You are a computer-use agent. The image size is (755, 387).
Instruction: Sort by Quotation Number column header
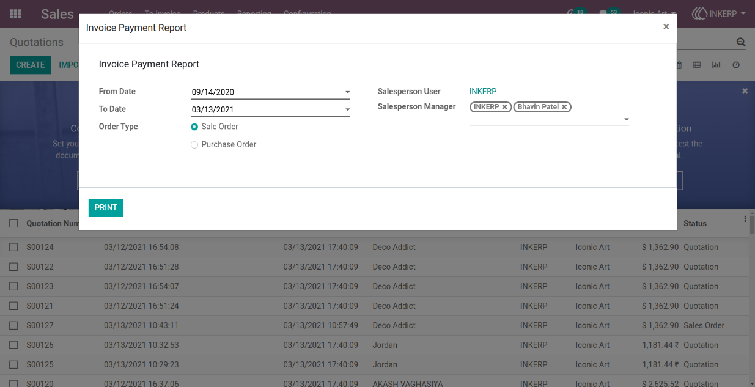click(53, 224)
